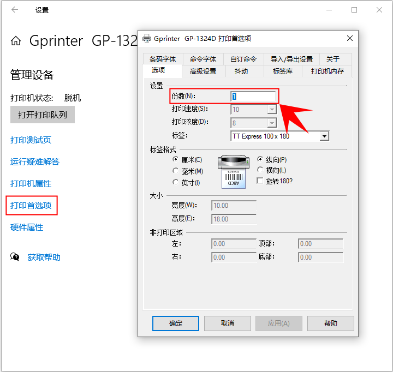Select the 厘米(C) unit radio button
393x372 pixels.
[175, 159]
